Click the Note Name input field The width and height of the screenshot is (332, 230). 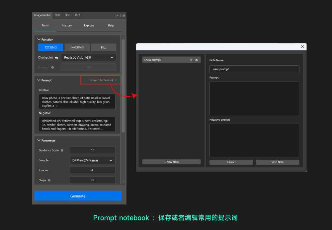click(x=254, y=69)
